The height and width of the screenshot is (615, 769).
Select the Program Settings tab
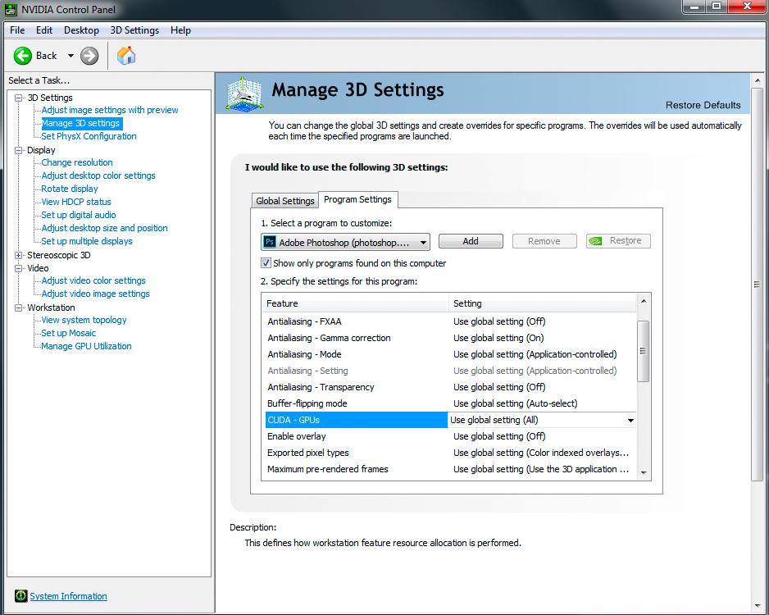[357, 199]
